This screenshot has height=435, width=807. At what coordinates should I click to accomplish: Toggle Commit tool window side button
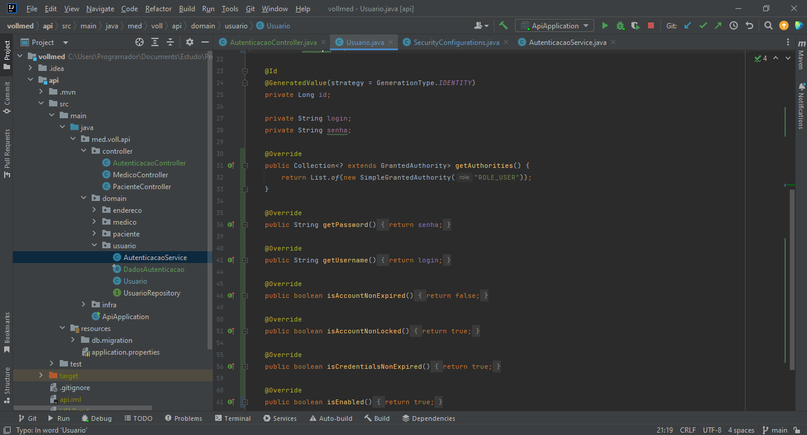7,97
